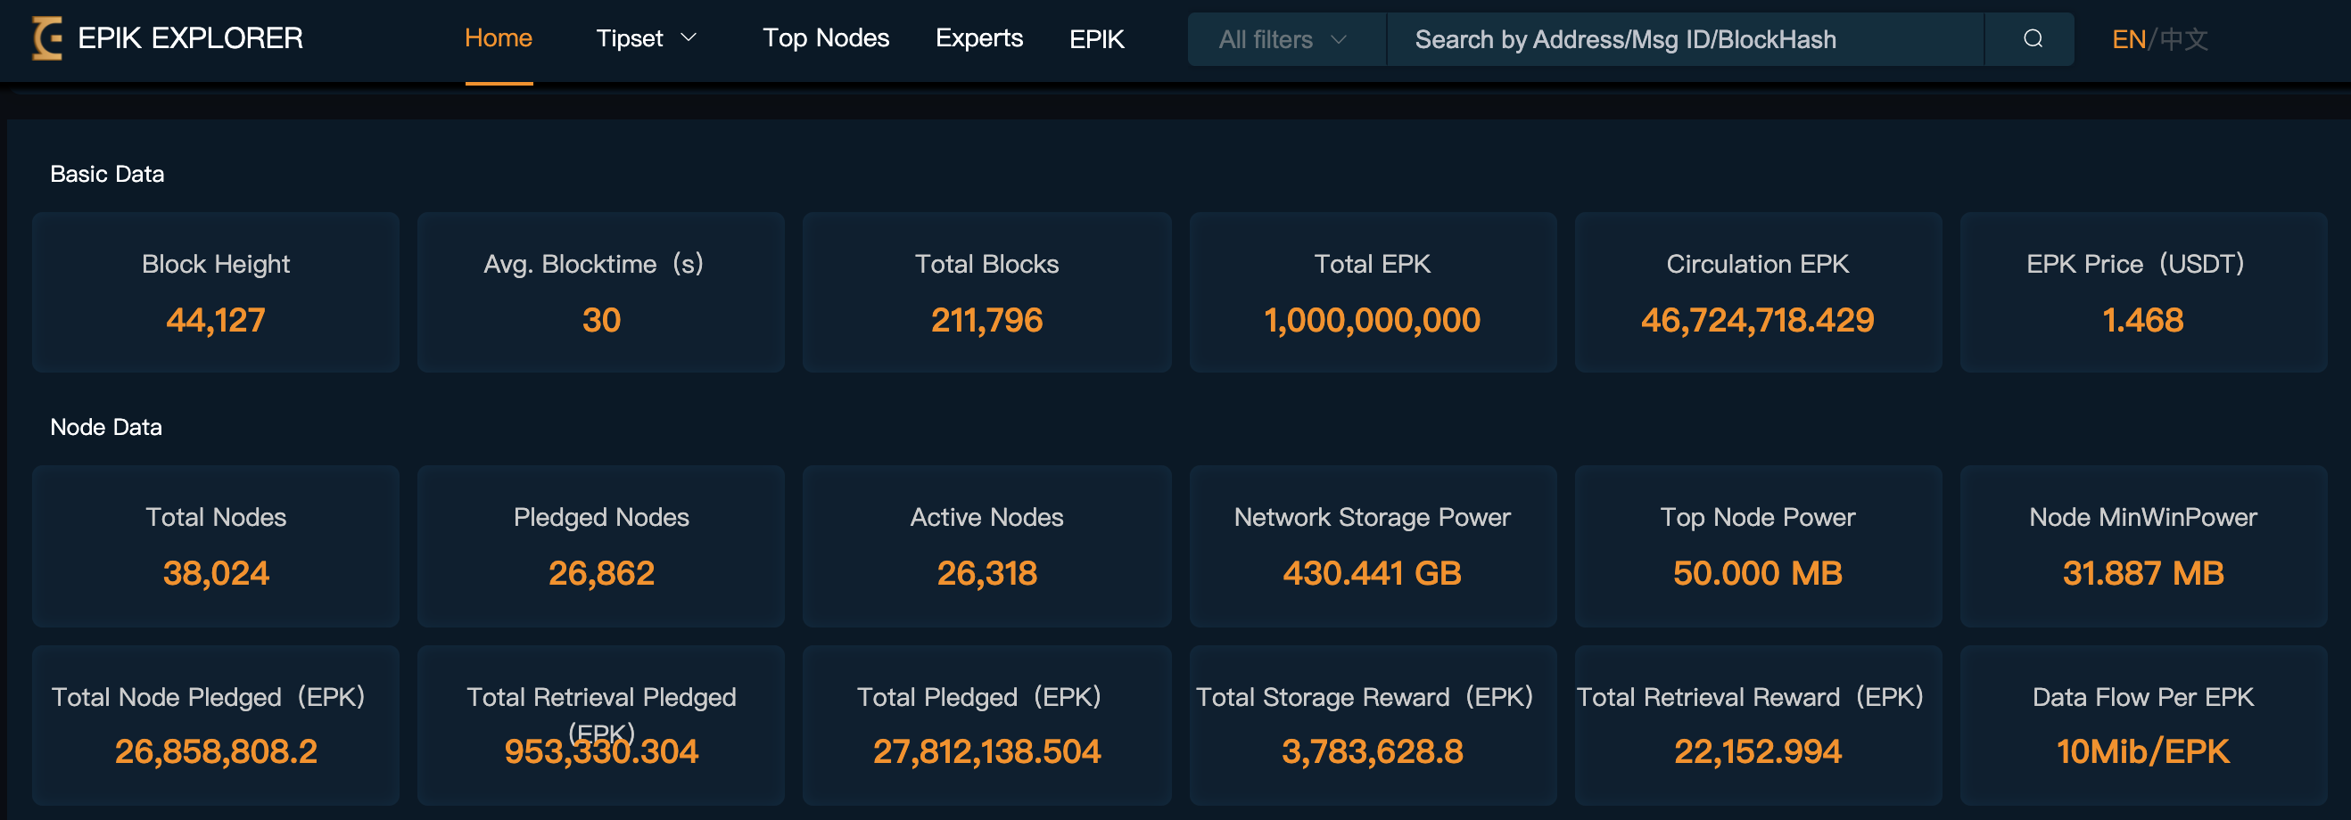The height and width of the screenshot is (820, 2351).
Task: Click the Circulation EPK value
Action: (1757, 320)
